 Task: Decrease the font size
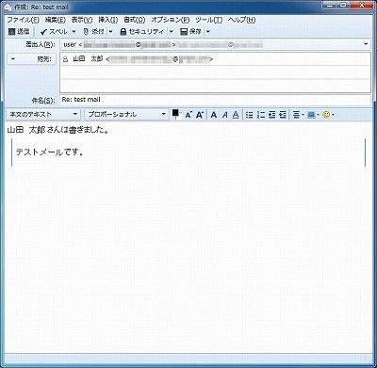tap(188, 115)
